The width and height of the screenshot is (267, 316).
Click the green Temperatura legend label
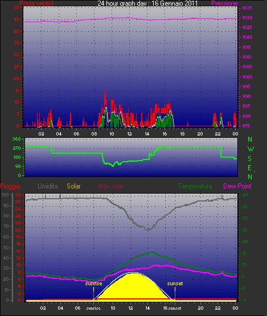pos(195,186)
